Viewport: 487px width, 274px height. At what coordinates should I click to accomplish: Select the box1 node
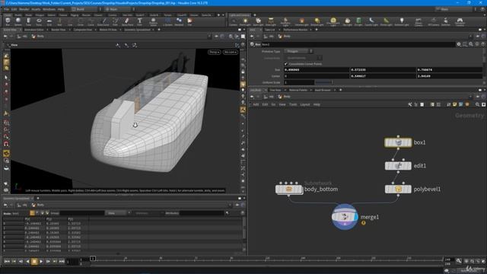point(398,142)
